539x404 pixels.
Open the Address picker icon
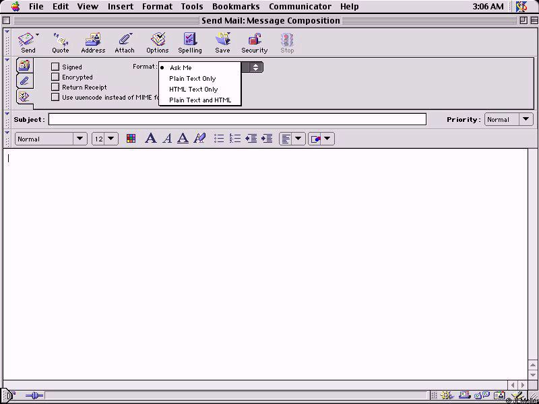point(93,40)
